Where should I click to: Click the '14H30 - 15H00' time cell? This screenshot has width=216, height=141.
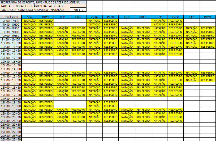click(11, 76)
